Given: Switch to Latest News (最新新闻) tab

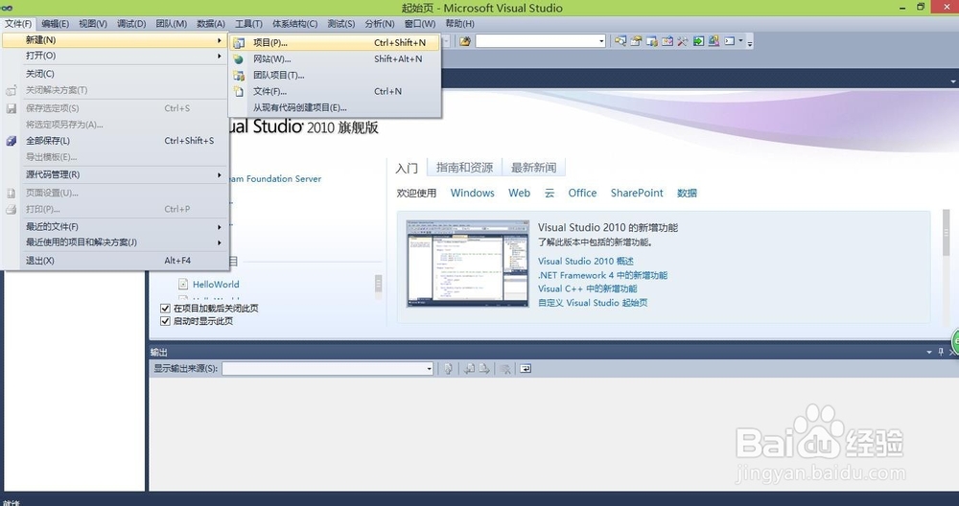Looking at the screenshot, I should pyautogui.click(x=533, y=168).
